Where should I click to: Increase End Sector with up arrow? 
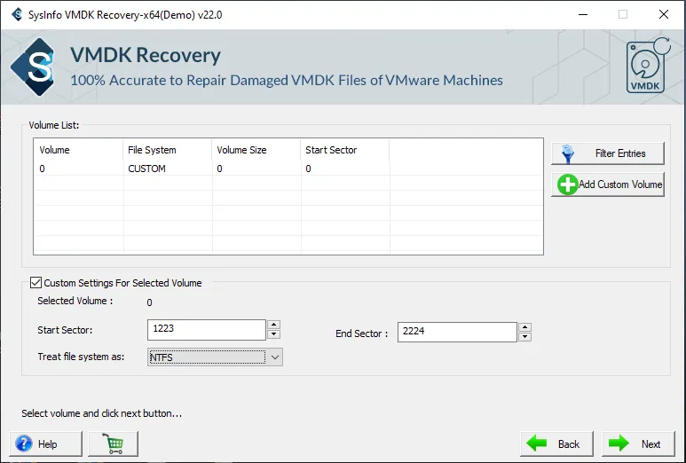tap(524, 327)
